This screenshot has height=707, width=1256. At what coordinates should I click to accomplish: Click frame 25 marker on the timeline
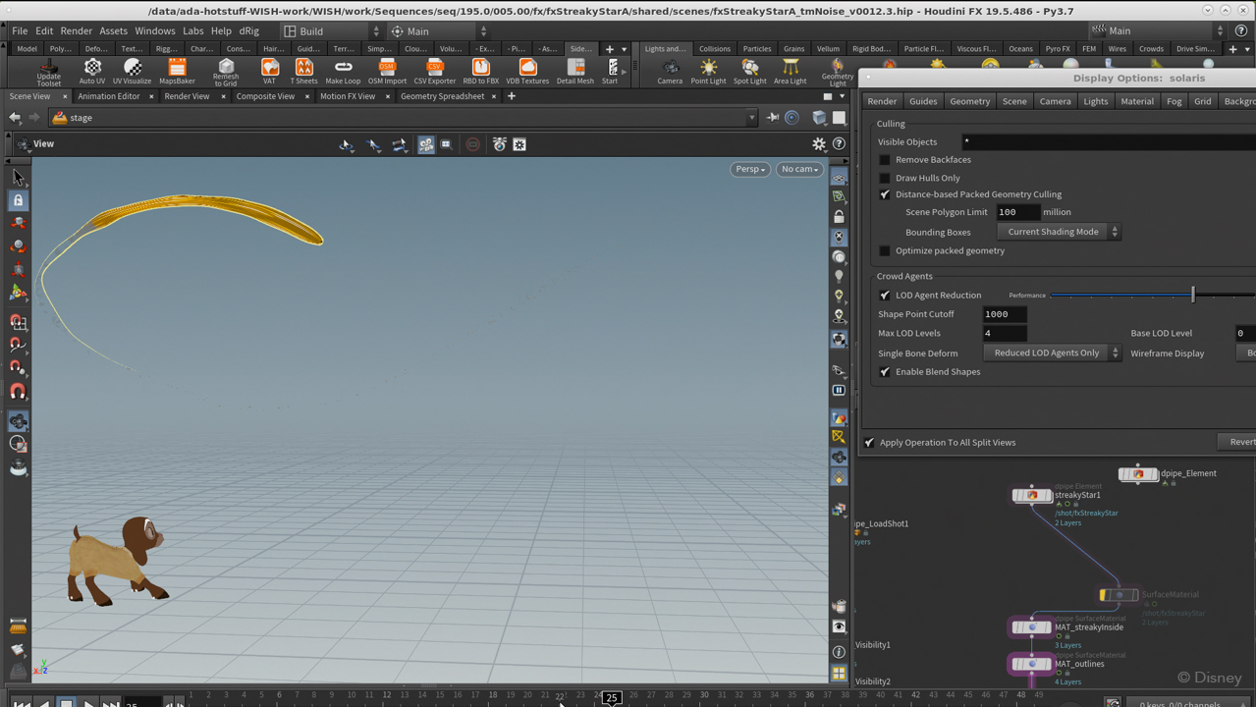tap(611, 698)
